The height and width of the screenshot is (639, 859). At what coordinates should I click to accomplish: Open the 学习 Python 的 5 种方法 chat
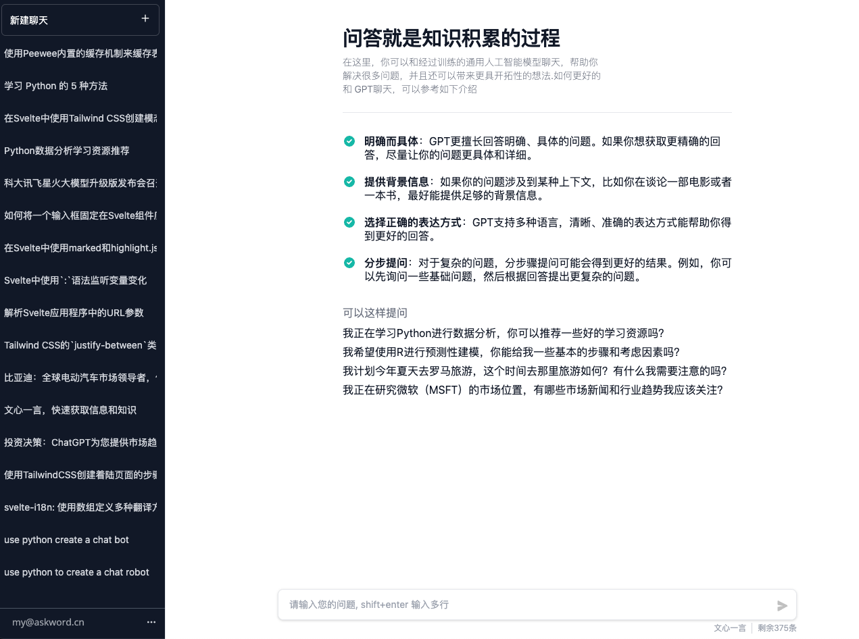click(56, 86)
